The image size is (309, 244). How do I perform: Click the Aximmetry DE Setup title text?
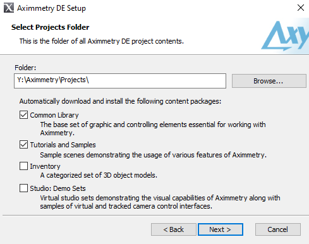[51, 8]
